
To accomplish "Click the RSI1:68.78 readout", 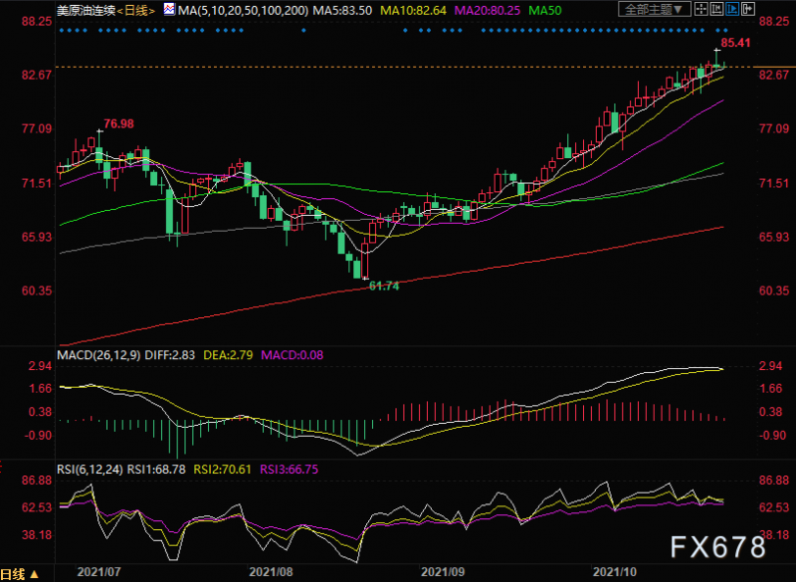I will pyautogui.click(x=156, y=470).
